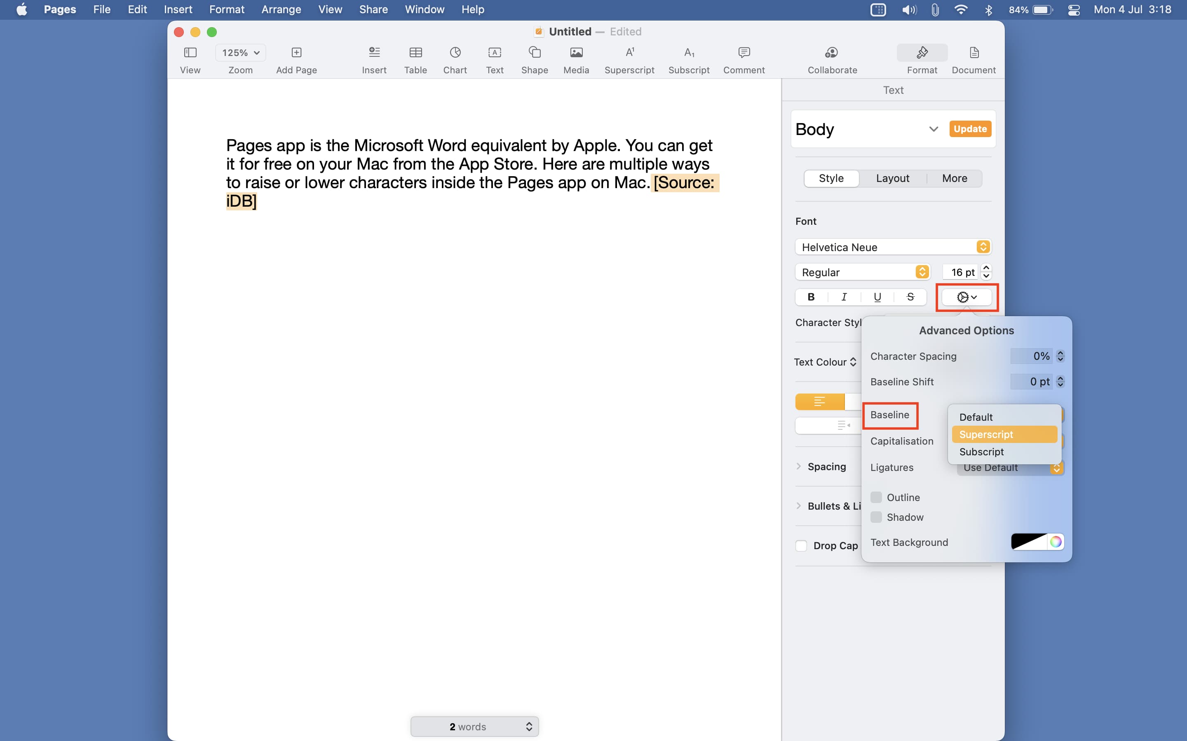Image resolution: width=1187 pixels, height=741 pixels.
Task: Open the Shape picker
Action: point(535,52)
